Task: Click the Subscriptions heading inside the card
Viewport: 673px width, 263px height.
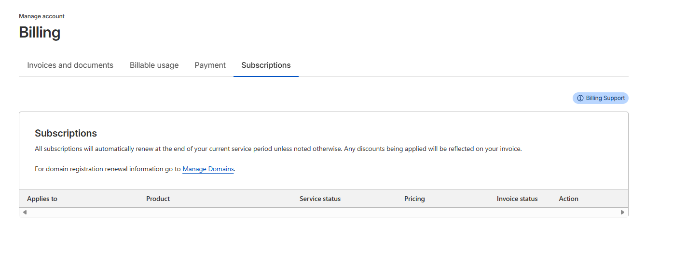Action: point(66,133)
